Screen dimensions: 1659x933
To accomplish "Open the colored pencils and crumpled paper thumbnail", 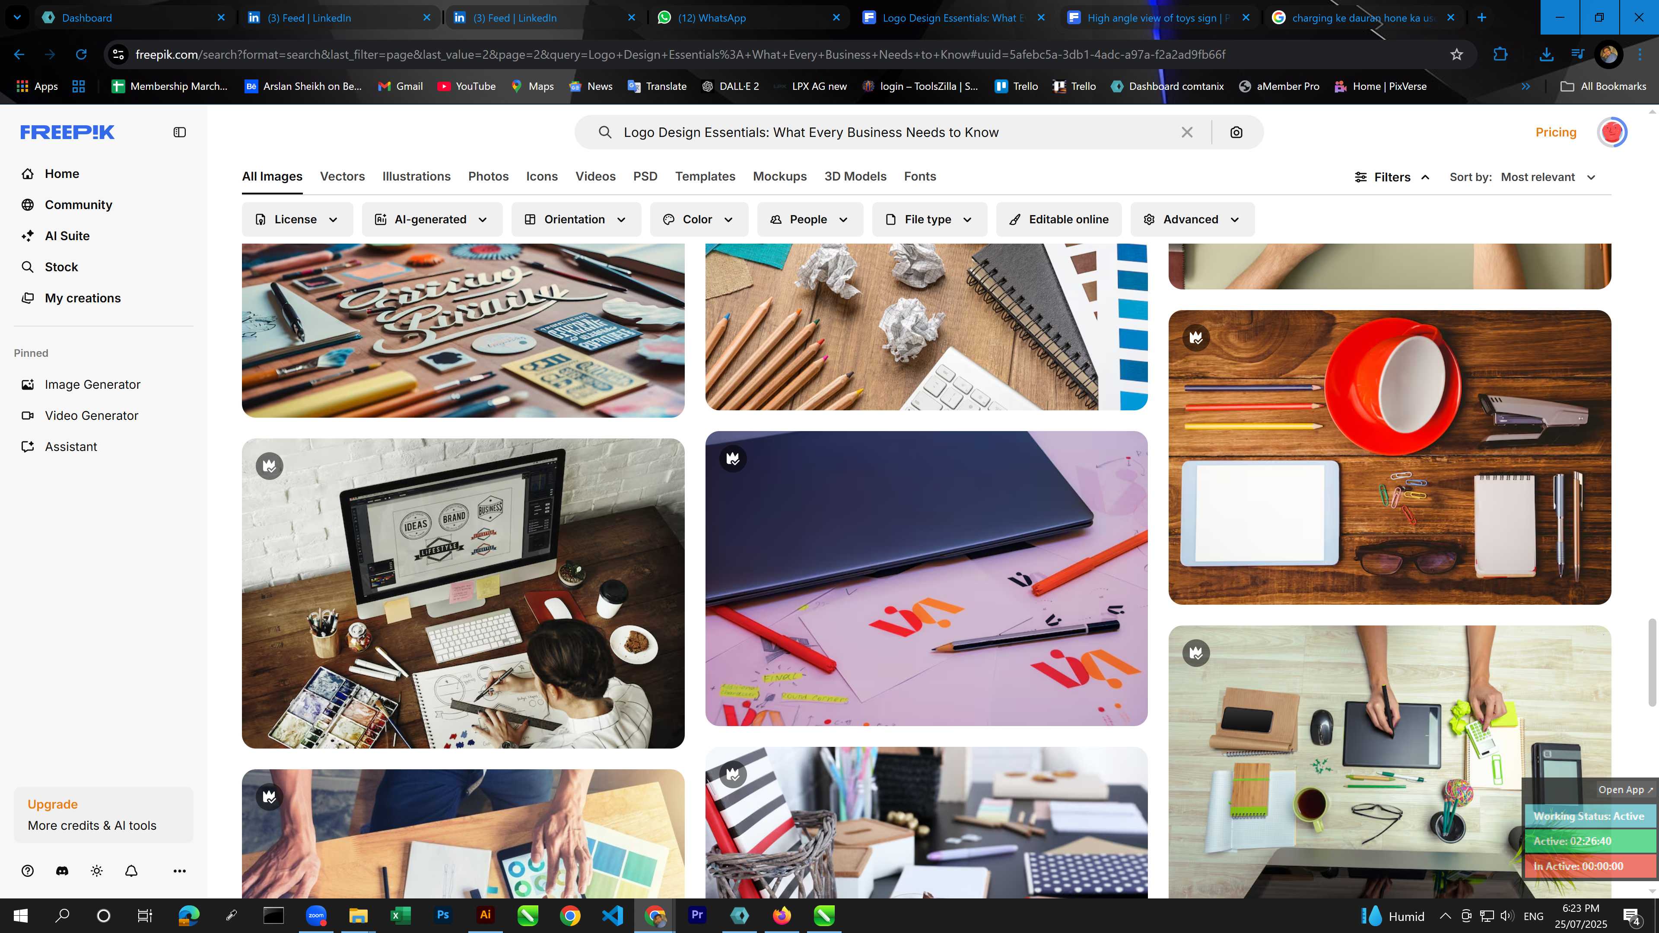I will click(926, 327).
